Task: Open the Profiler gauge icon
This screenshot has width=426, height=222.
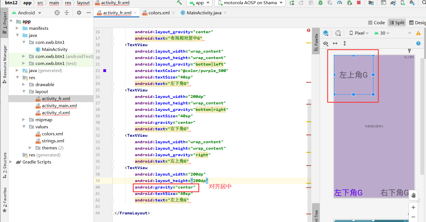Action: pyautogui.click(x=339, y=3)
